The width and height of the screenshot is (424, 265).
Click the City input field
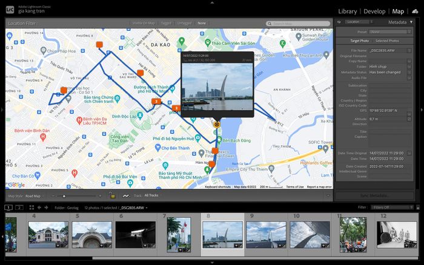click(x=389, y=91)
